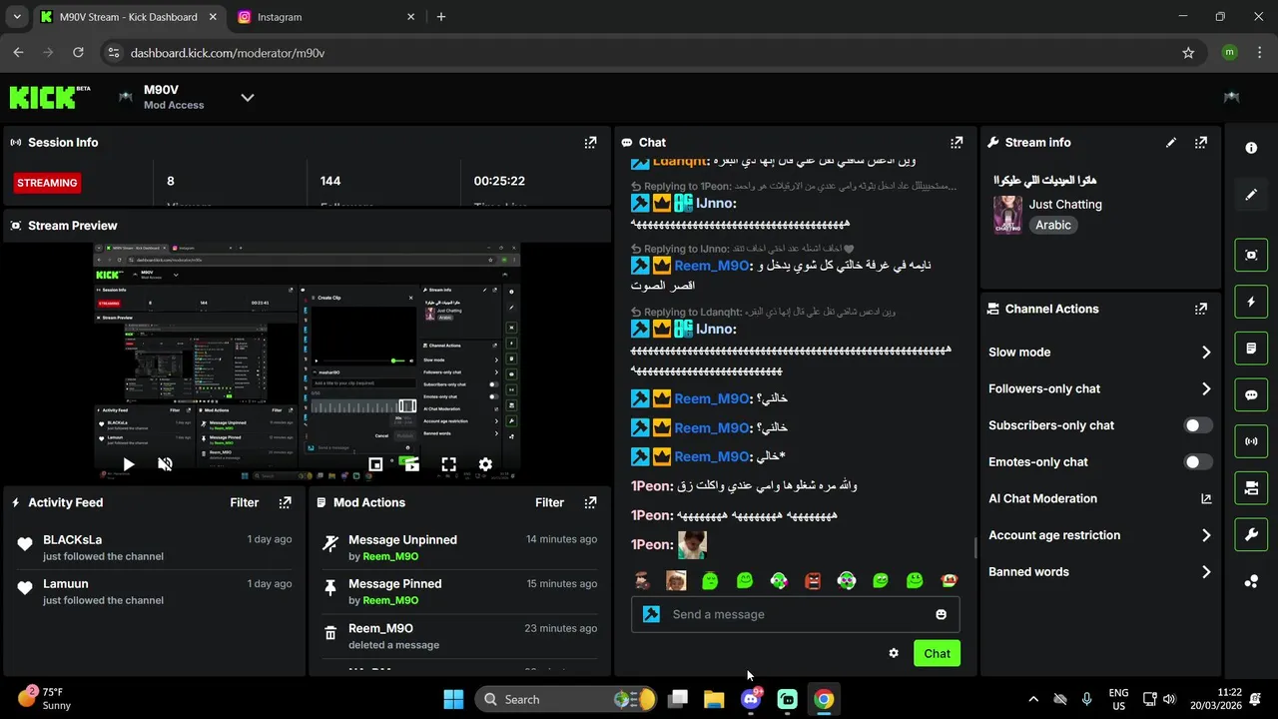Open Mod Actions Filter

click(549, 503)
